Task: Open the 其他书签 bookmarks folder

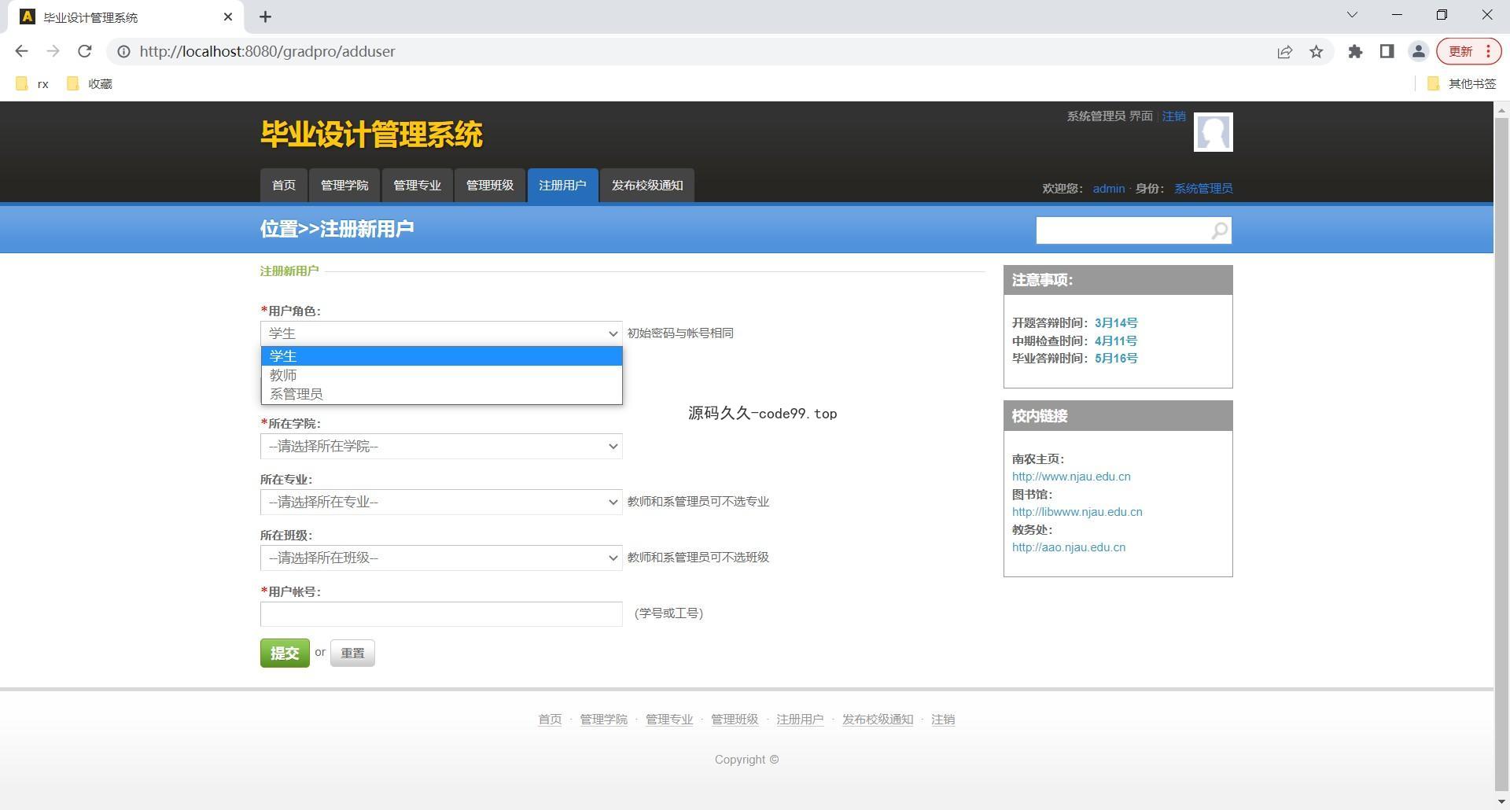Action: [x=1461, y=83]
